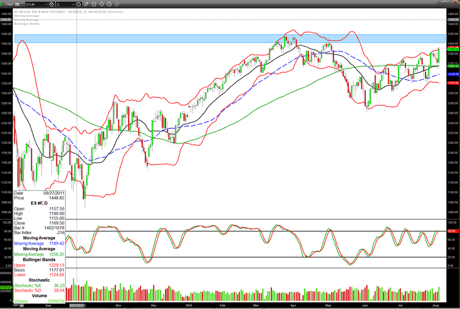Click the Low 1155.00 value
This screenshot has width=460, height=309.
[56, 218]
